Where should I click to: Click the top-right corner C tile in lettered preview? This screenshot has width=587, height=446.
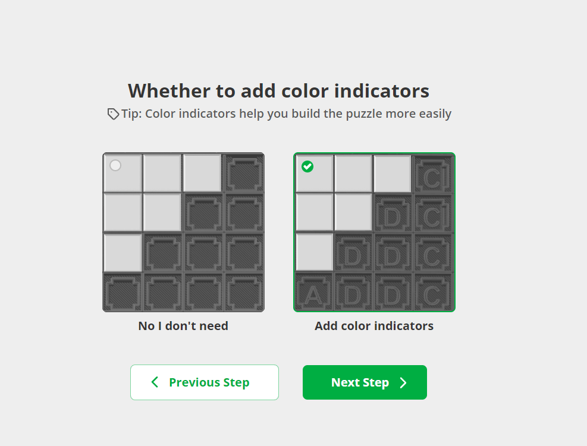coord(433,174)
